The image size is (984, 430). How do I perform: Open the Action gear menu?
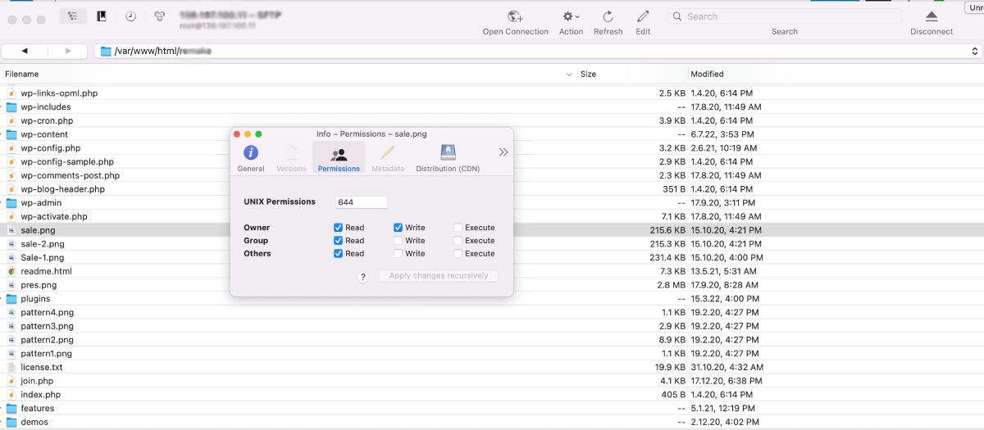(571, 16)
